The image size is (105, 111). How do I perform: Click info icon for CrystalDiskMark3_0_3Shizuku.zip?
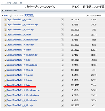click(x=62, y=100)
